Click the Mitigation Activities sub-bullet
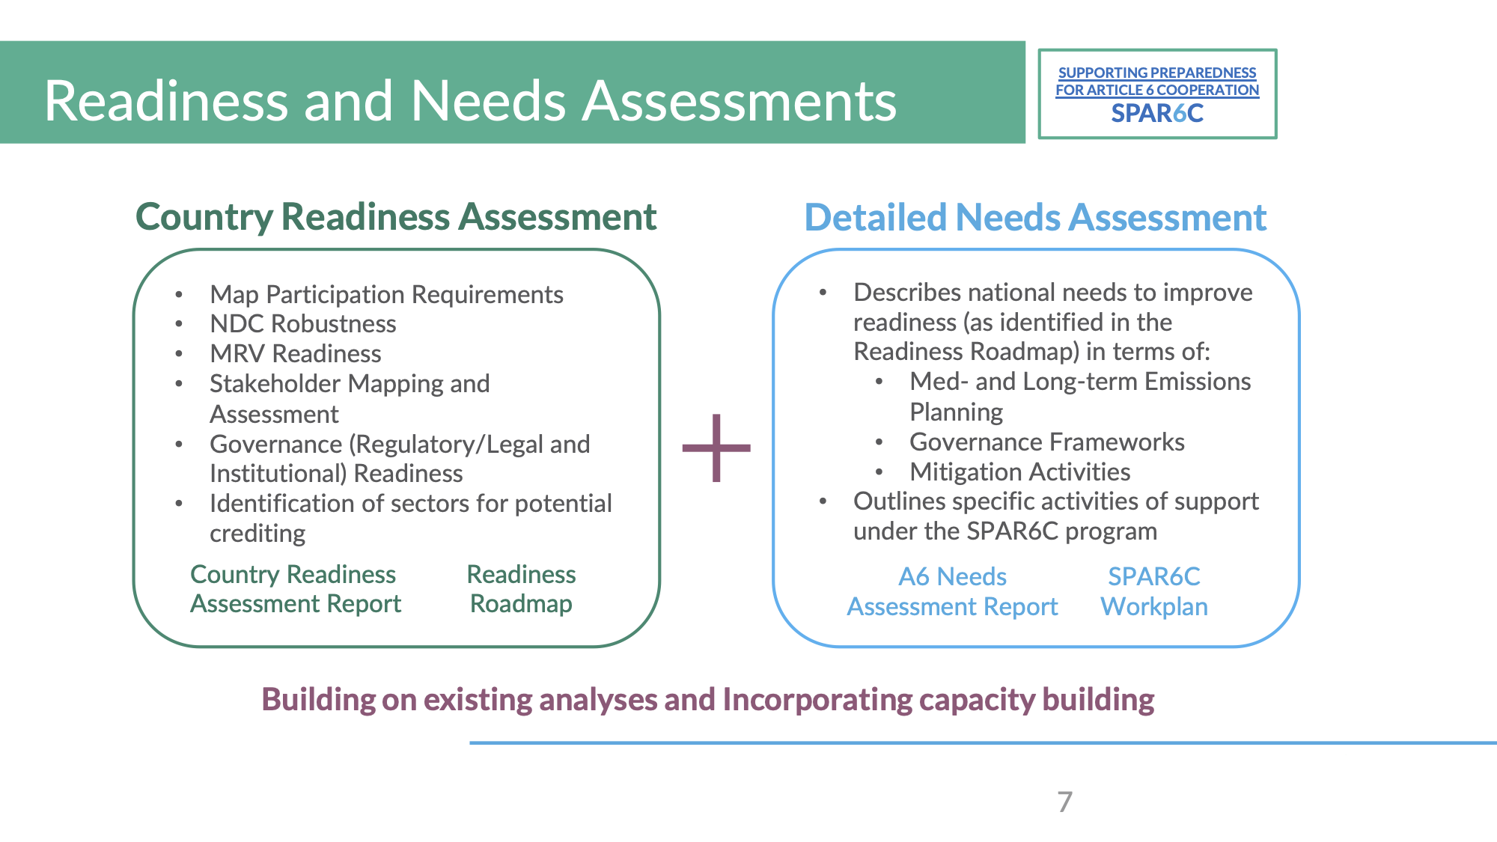This screenshot has height=842, width=1497. coord(1020,472)
